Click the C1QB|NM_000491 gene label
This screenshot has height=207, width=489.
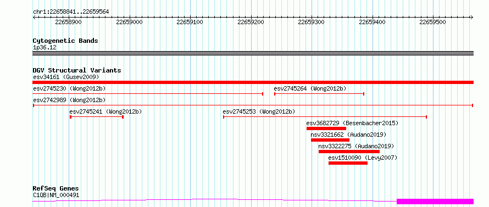[x=56, y=195]
